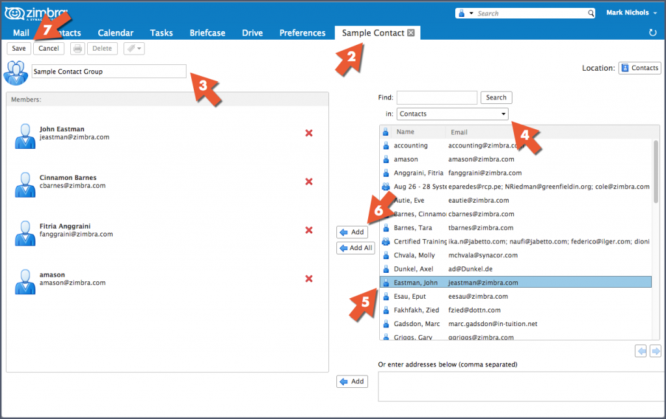Open the print icon in the toolbar
666x419 pixels.
pyautogui.click(x=77, y=48)
